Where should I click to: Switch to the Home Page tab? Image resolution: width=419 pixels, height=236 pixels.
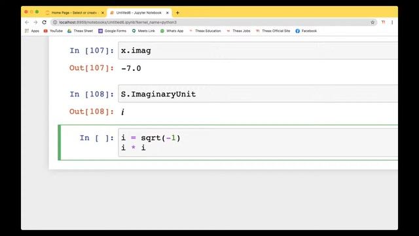point(74,13)
